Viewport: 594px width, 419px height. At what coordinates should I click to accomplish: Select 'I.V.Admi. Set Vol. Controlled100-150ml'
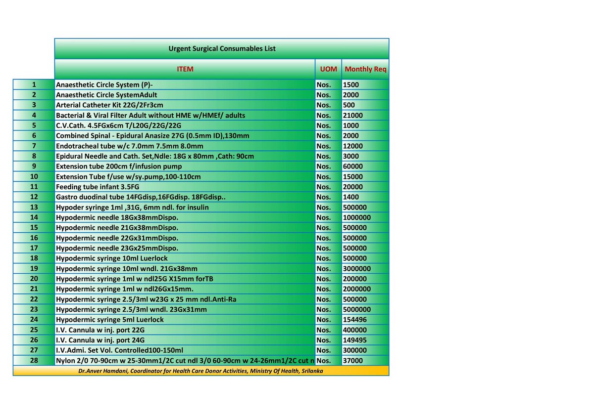[120, 351]
